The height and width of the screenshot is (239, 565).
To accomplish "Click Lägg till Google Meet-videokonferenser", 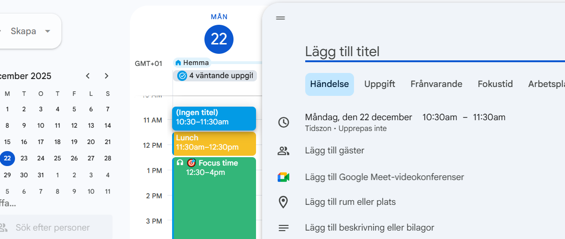I will (x=384, y=177).
